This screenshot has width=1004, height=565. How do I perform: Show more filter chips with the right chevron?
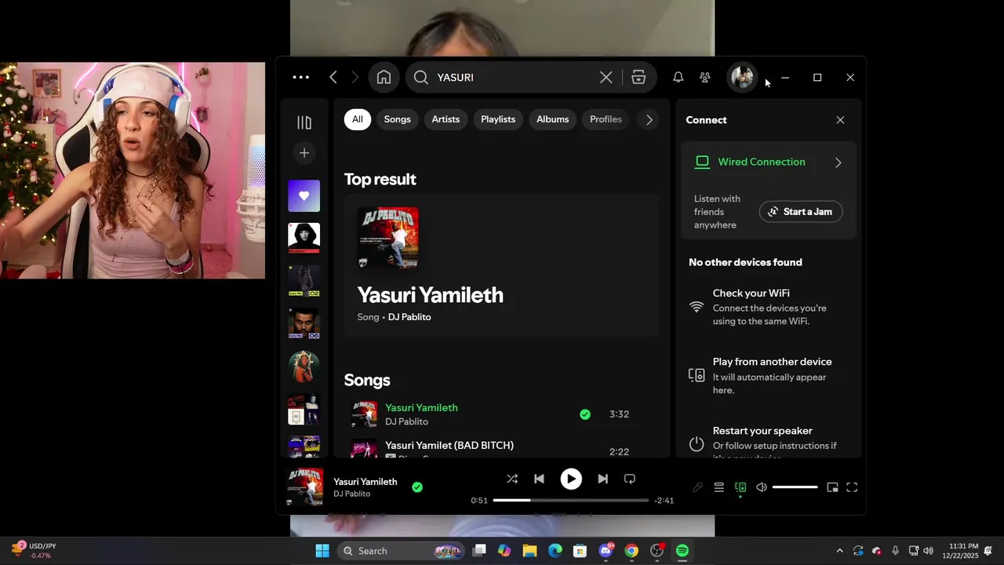click(649, 119)
